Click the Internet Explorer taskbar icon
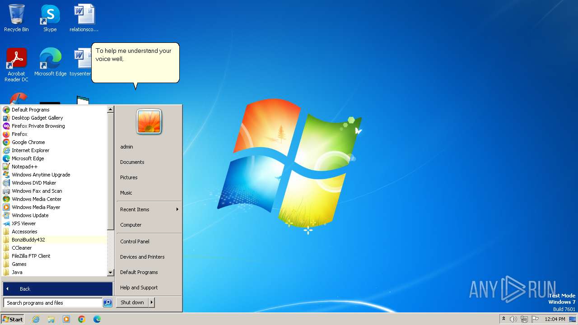The image size is (578, 325). pyautogui.click(x=36, y=319)
